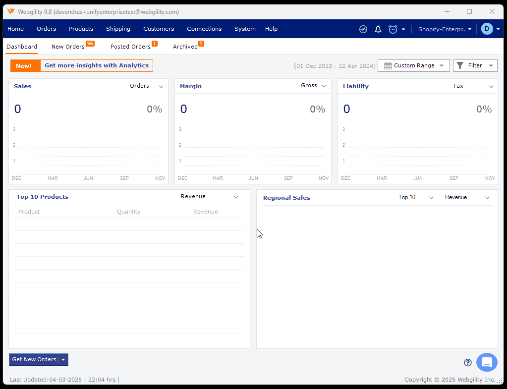Open the notifications bell icon
The image size is (507, 389).
tap(378, 29)
